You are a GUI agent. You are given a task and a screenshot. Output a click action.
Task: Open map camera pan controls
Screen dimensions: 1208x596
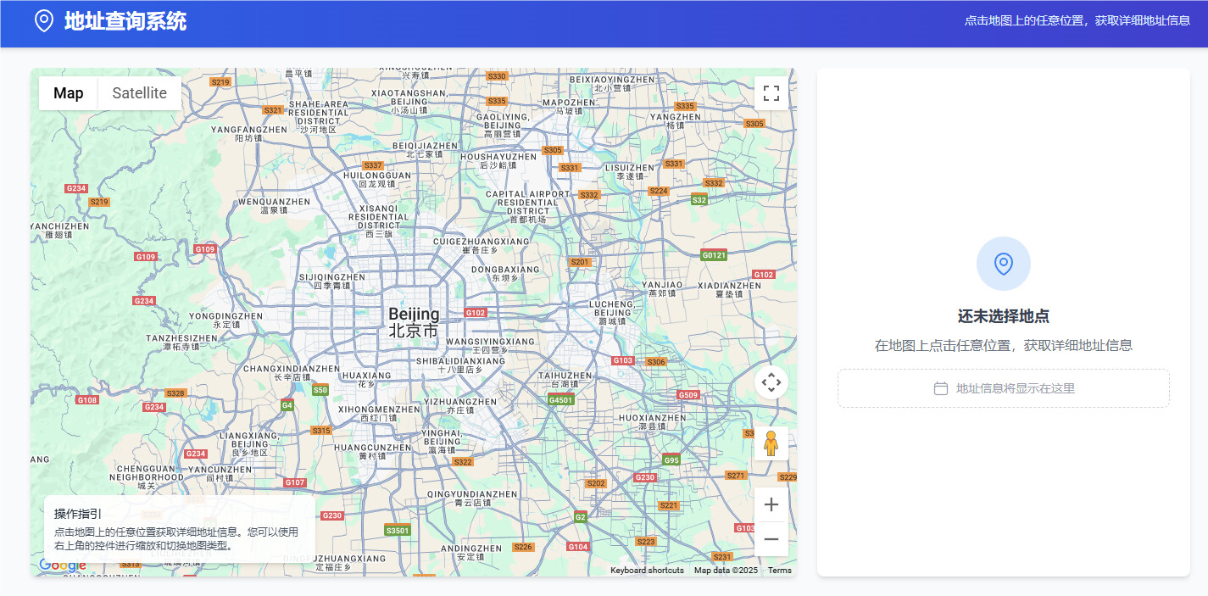coord(771,382)
